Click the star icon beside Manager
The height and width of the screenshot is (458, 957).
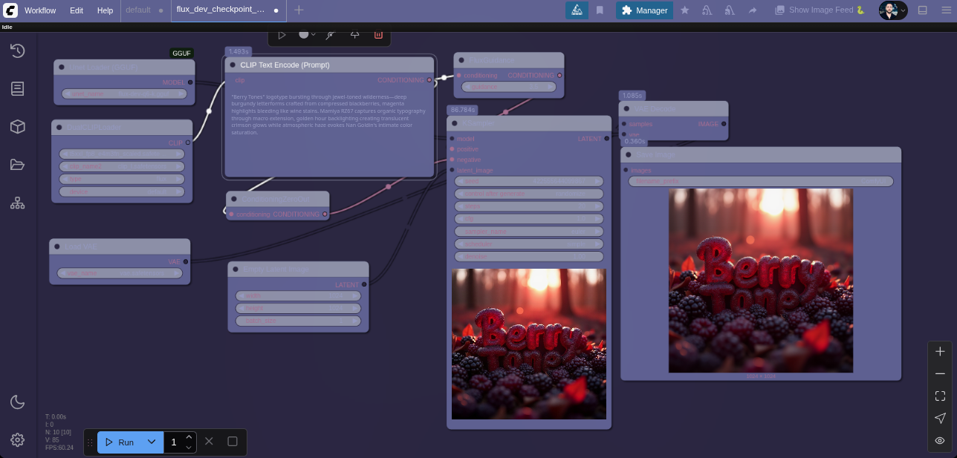click(x=685, y=10)
